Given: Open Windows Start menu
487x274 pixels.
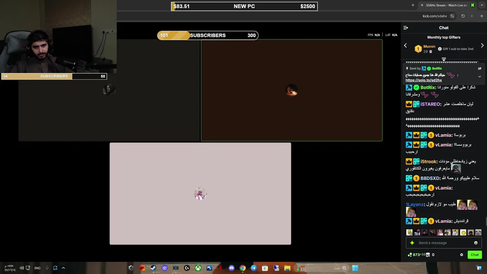Looking at the screenshot, I should pos(355,268).
